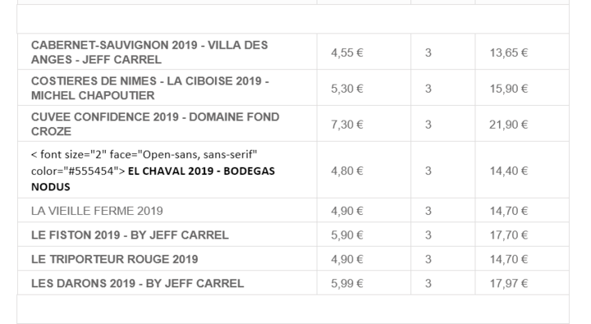Click the stray font size HTML tag text
This screenshot has width=591, height=324.
[144, 162]
